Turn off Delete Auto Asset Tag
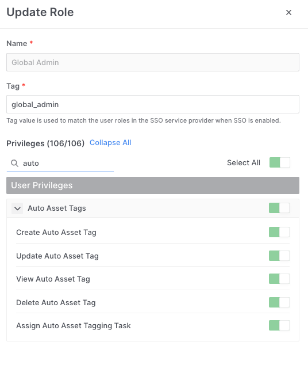 [279, 302]
